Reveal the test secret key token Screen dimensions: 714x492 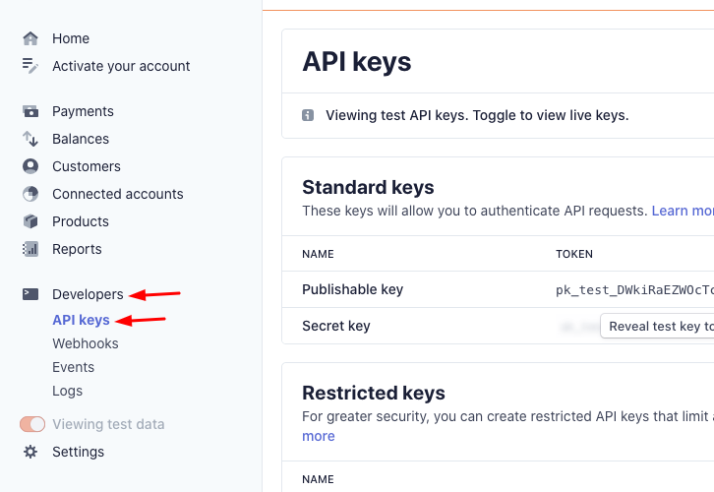point(657,326)
